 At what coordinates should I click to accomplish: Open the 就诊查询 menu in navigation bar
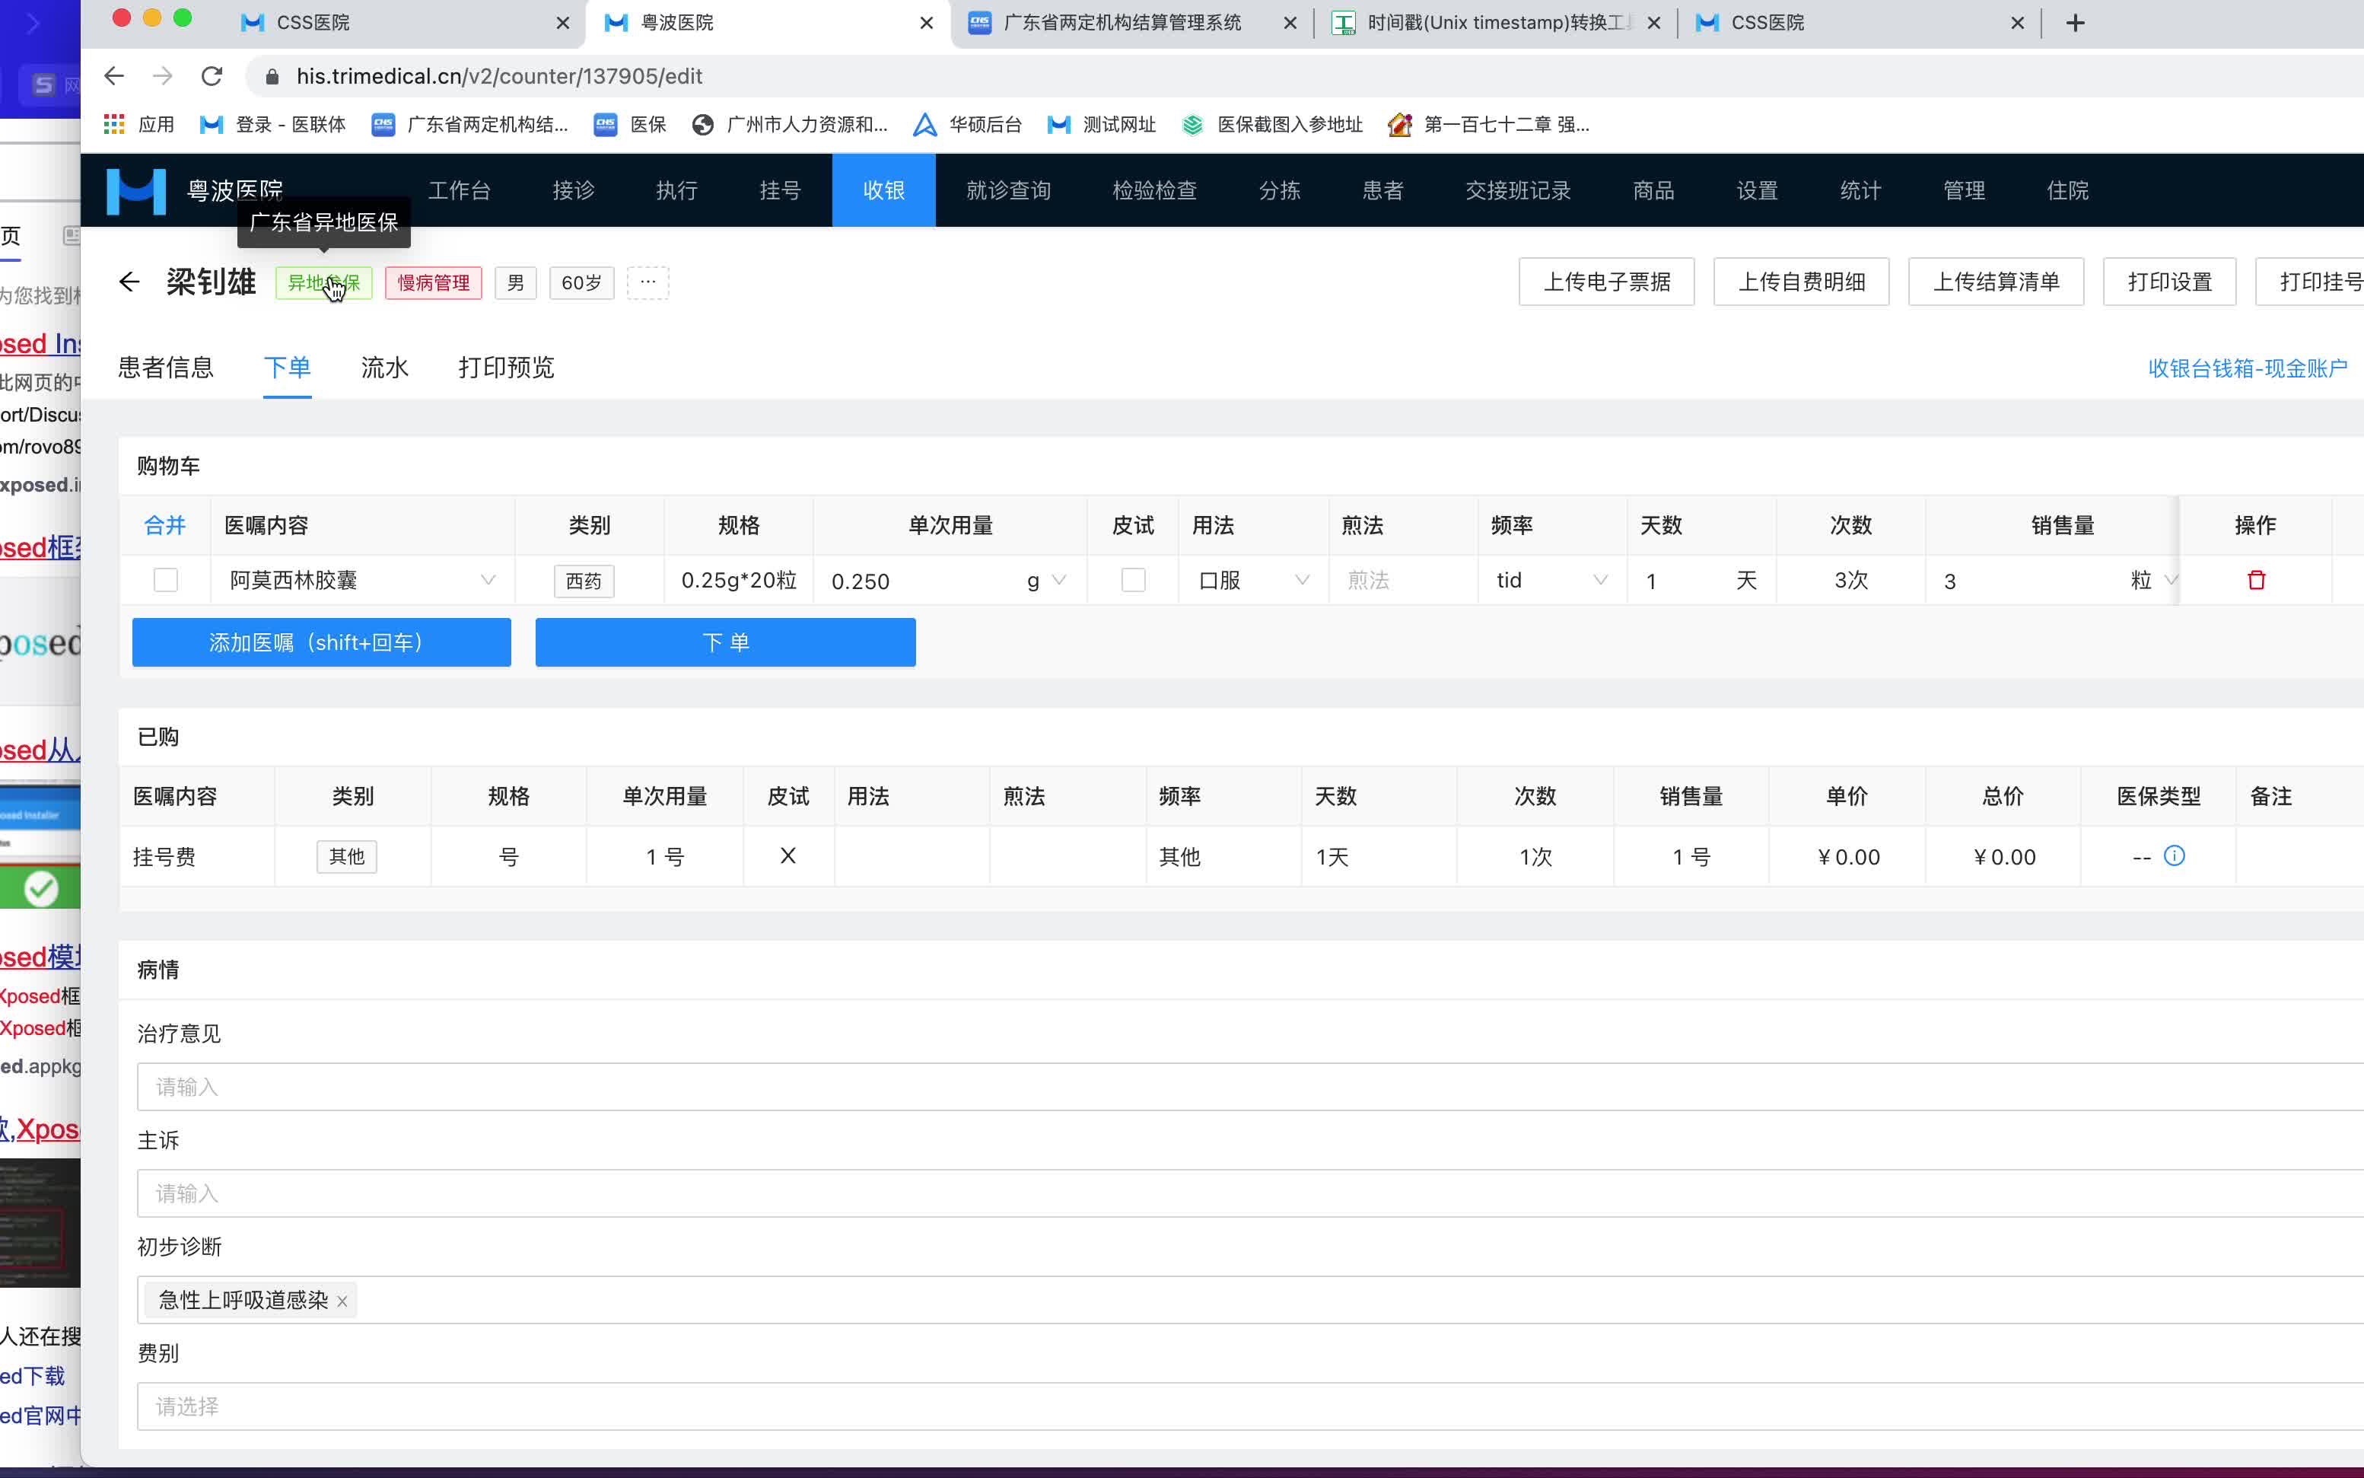1007,190
